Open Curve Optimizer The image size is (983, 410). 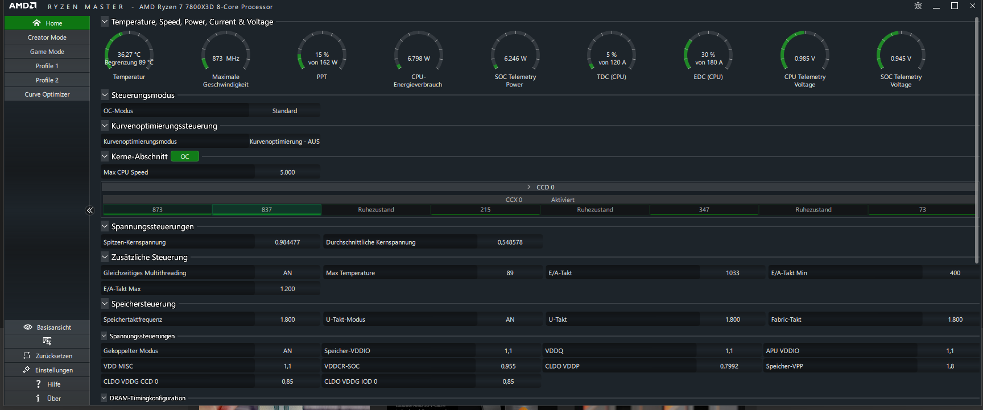47,94
